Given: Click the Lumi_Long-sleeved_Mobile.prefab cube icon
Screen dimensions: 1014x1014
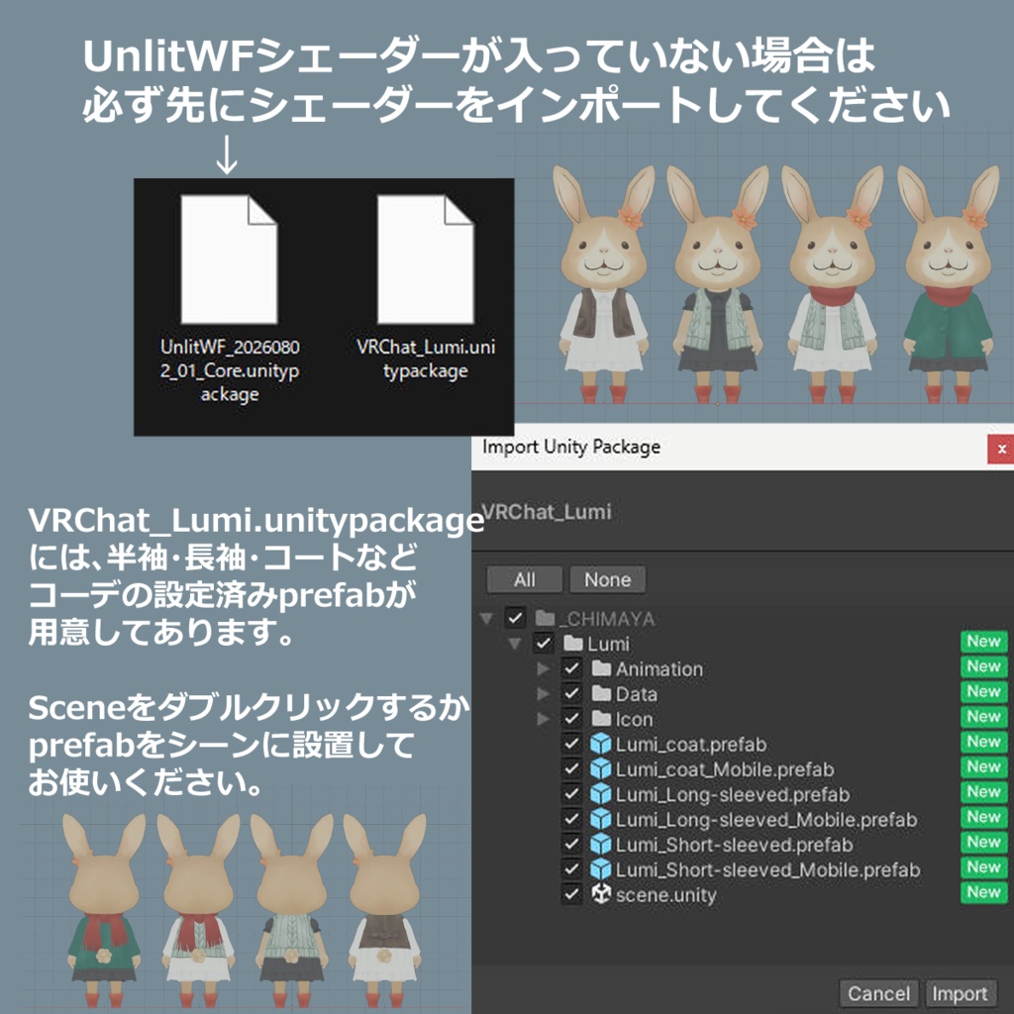Looking at the screenshot, I should (601, 819).
